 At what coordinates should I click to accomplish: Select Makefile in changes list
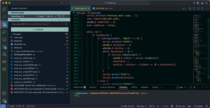(x=39, y=41)
